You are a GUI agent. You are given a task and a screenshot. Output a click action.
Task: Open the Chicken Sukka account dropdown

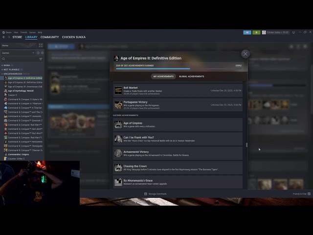(x=275, y=32)
